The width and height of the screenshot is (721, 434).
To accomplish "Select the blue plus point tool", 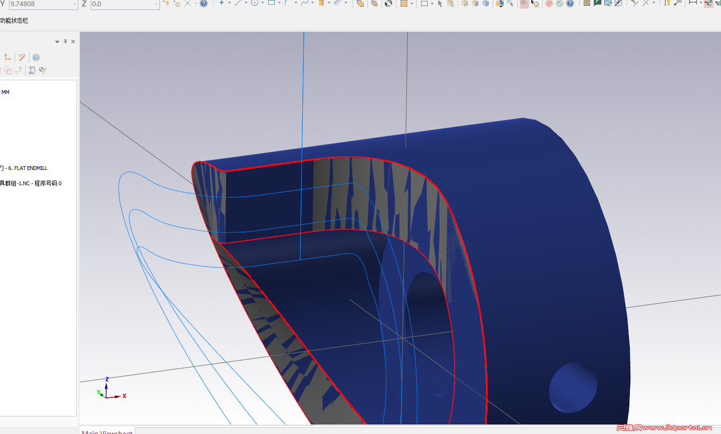I will [x=221, y=3].
